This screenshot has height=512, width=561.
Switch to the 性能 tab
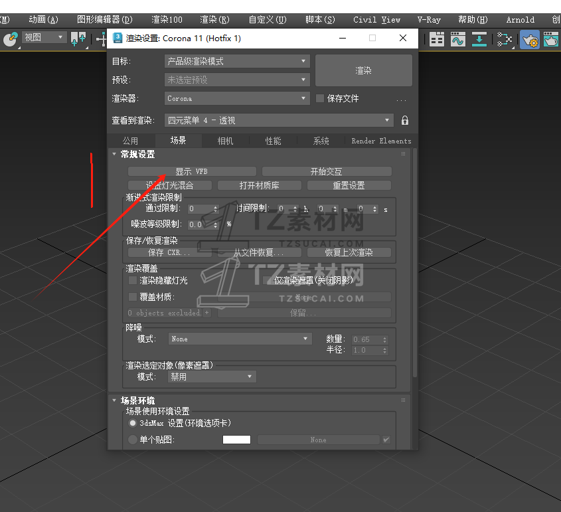click(273, 141)
